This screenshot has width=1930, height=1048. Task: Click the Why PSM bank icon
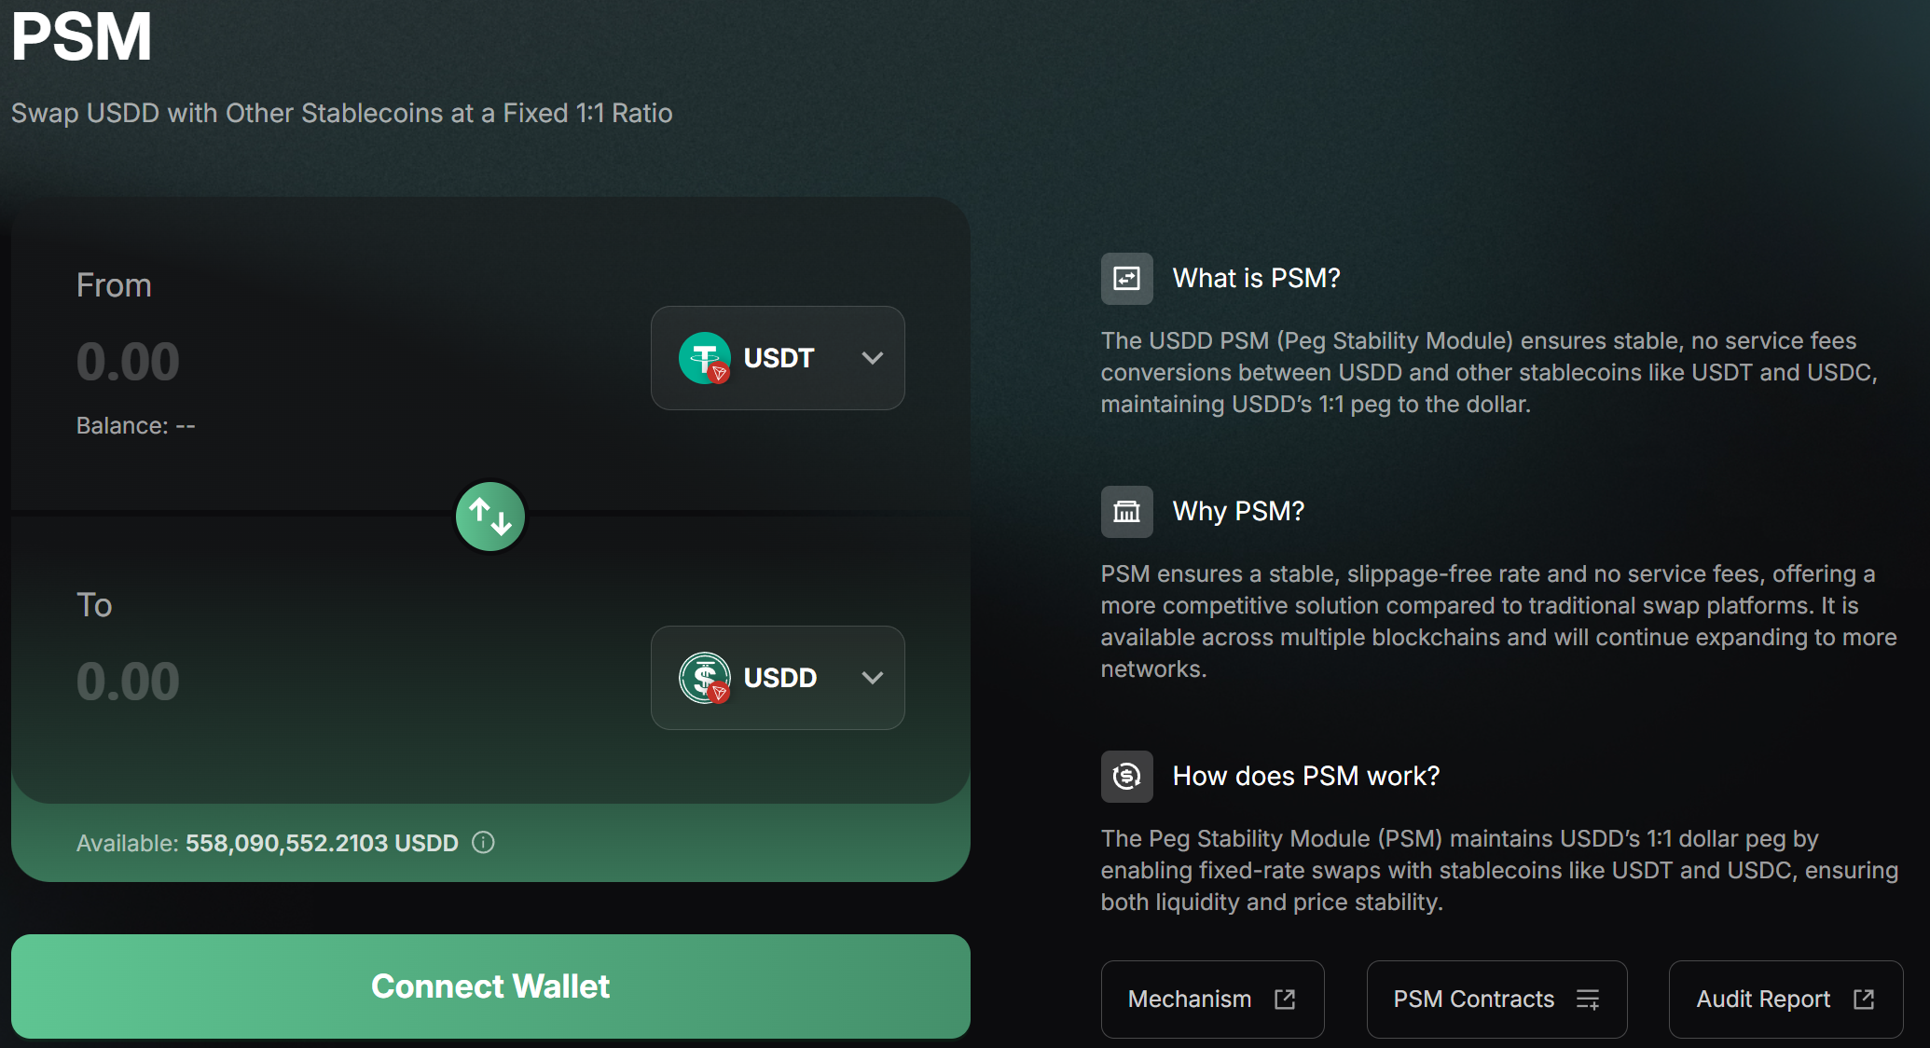(1126, 512)
